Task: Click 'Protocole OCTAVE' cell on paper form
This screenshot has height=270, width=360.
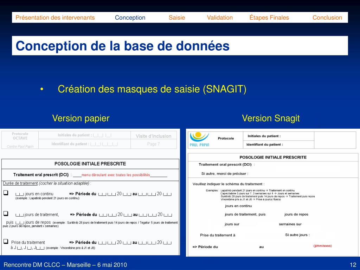Action: 20,136
